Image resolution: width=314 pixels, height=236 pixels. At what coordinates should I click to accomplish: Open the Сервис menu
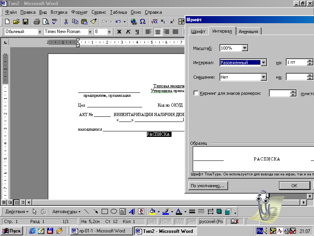pos(99,12)
